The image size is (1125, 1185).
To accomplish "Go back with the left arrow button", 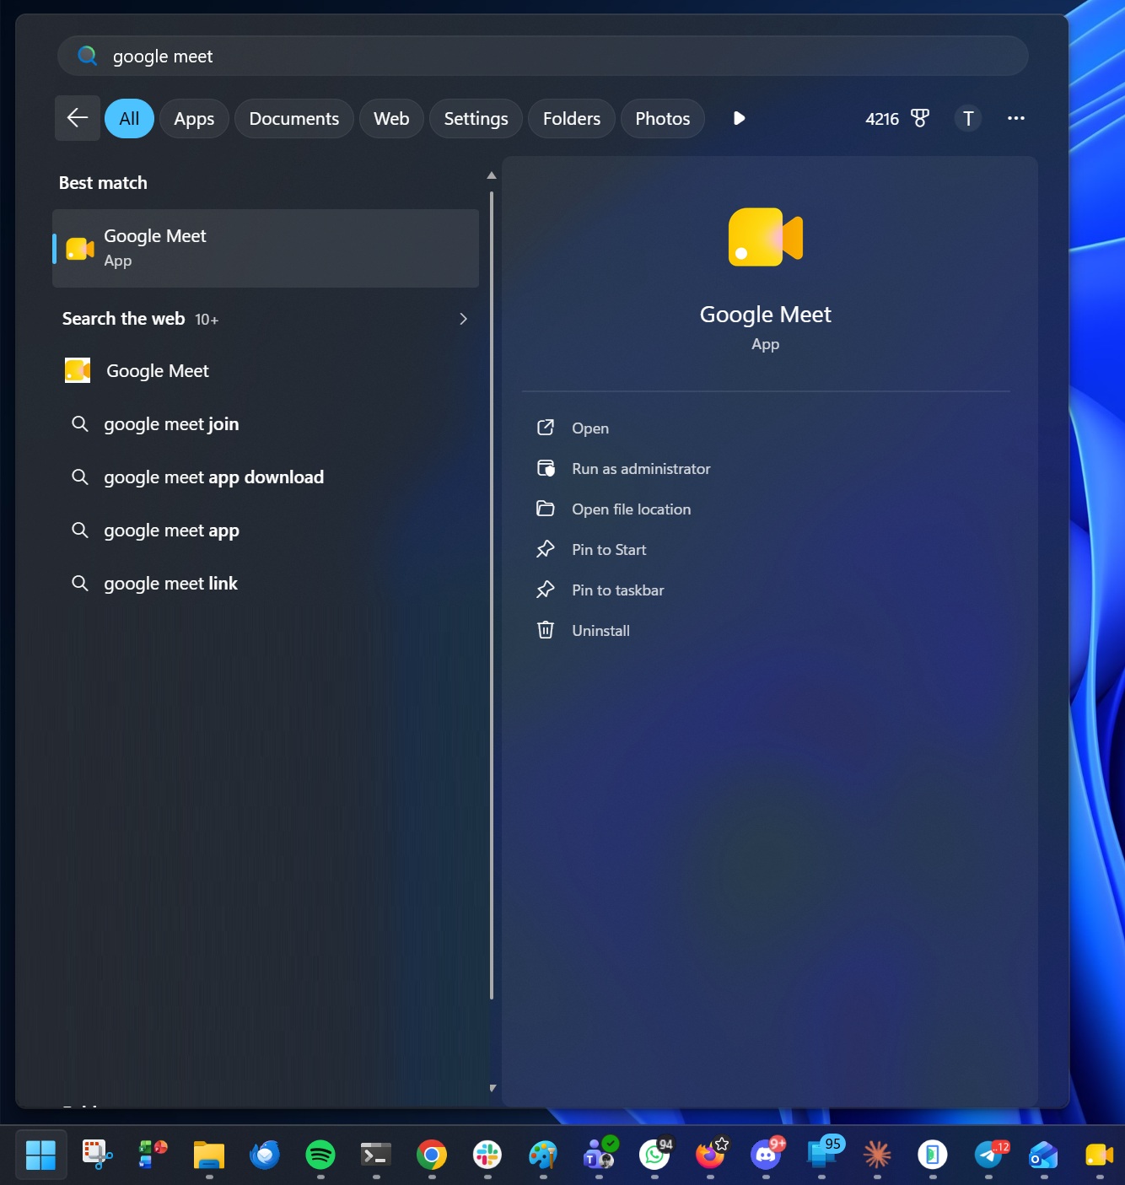I will coord(78,118).
